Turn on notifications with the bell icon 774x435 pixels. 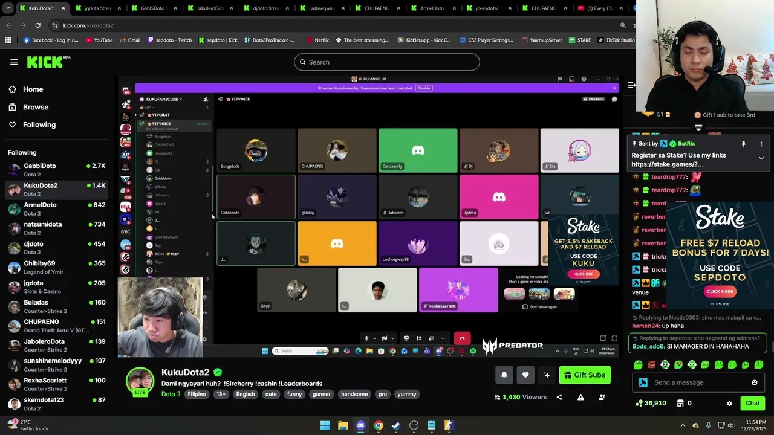(x=504, y=375)
